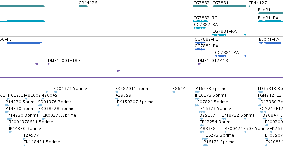283x147 pixels.
Task: Open the BubR1-RA transcript label
Action: click(x=268, y=18)
